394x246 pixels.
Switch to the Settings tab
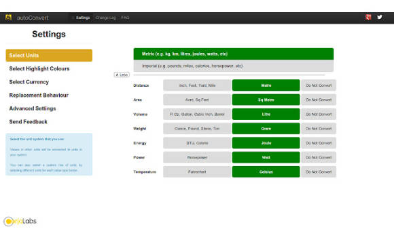click(83, 18)
